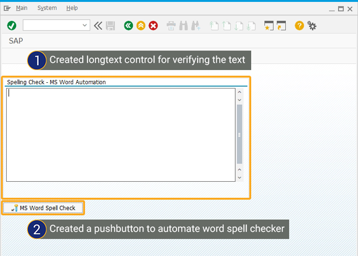Click the bottom down arrow of text scrollbar

(x=240, y=177)
